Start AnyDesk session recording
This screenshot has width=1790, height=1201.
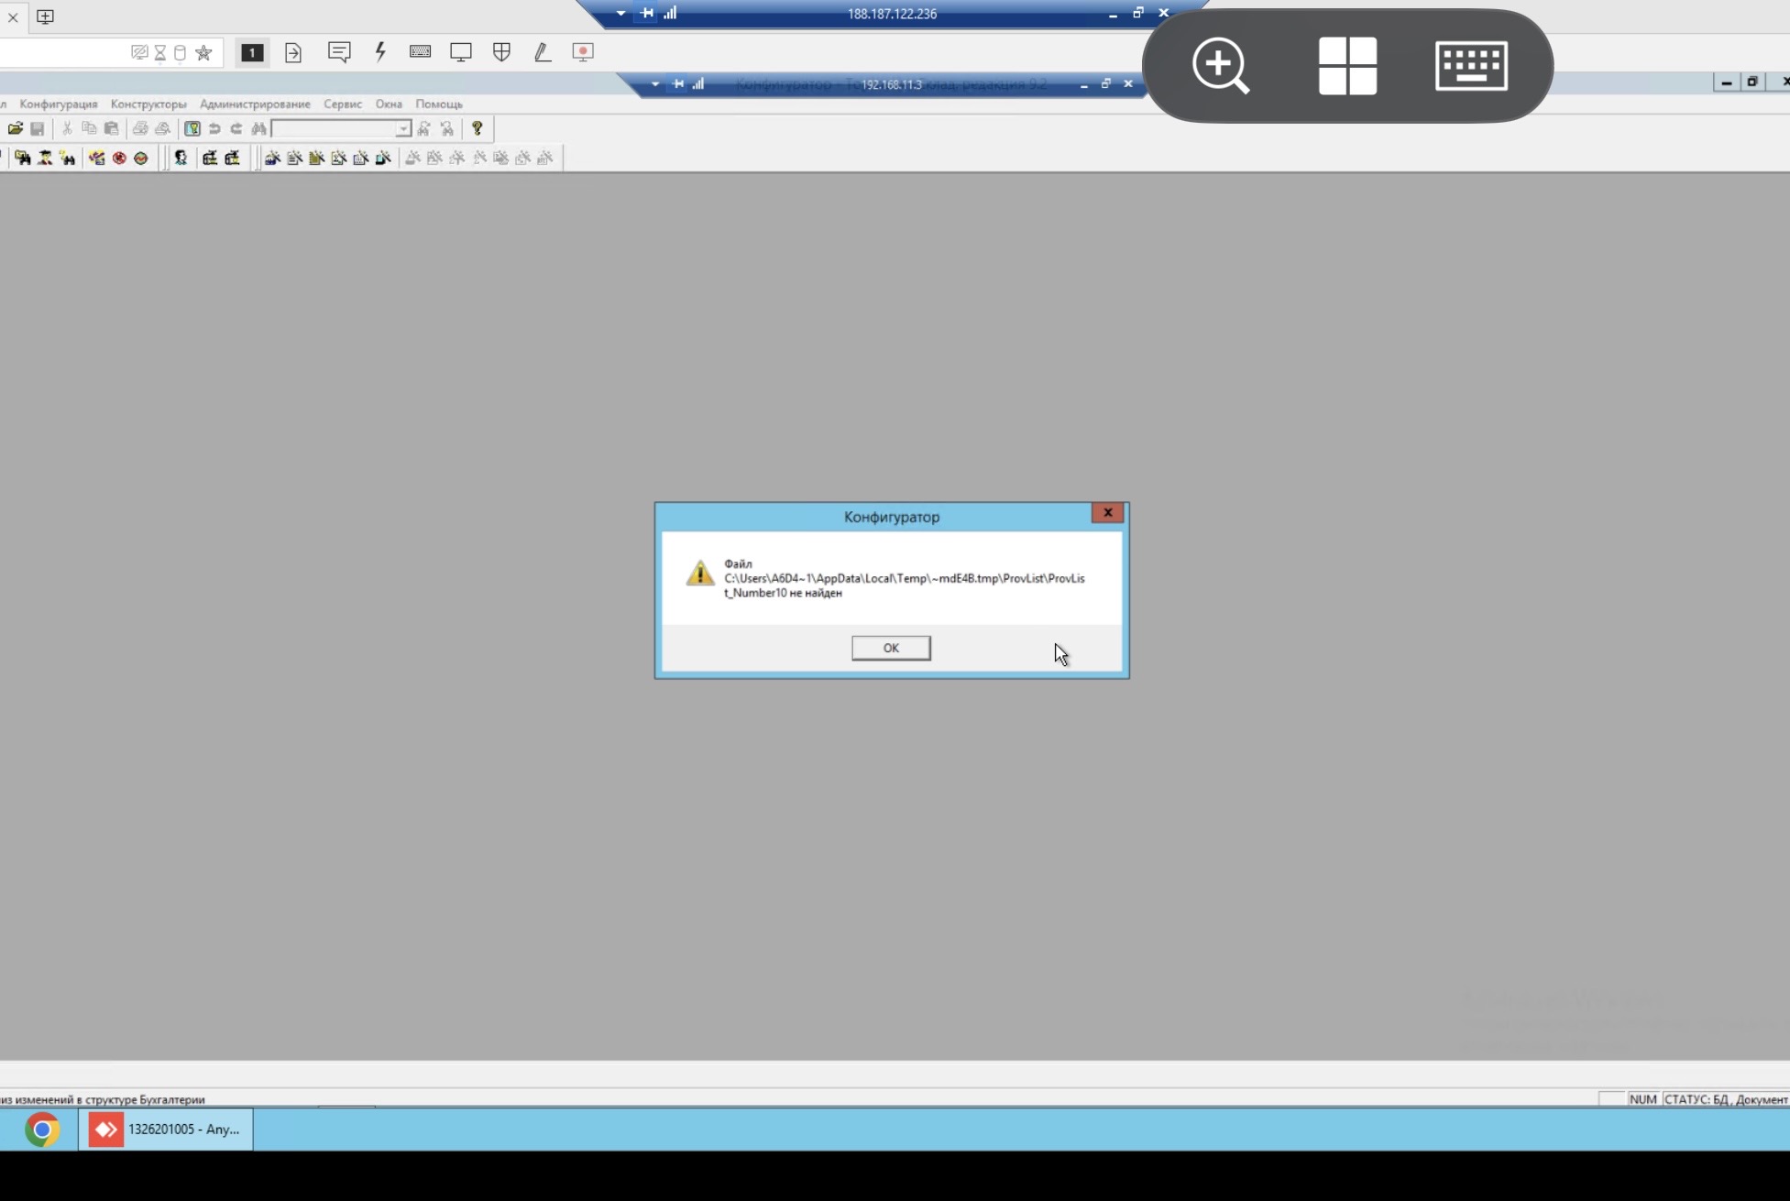click(x=583, y=52)
